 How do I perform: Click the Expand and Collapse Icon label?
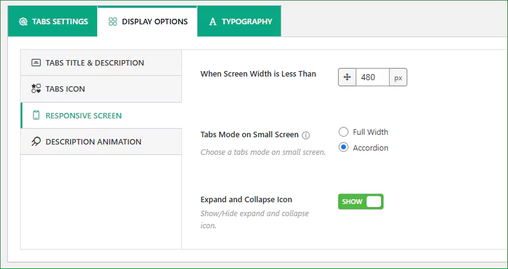pos(246,200)
